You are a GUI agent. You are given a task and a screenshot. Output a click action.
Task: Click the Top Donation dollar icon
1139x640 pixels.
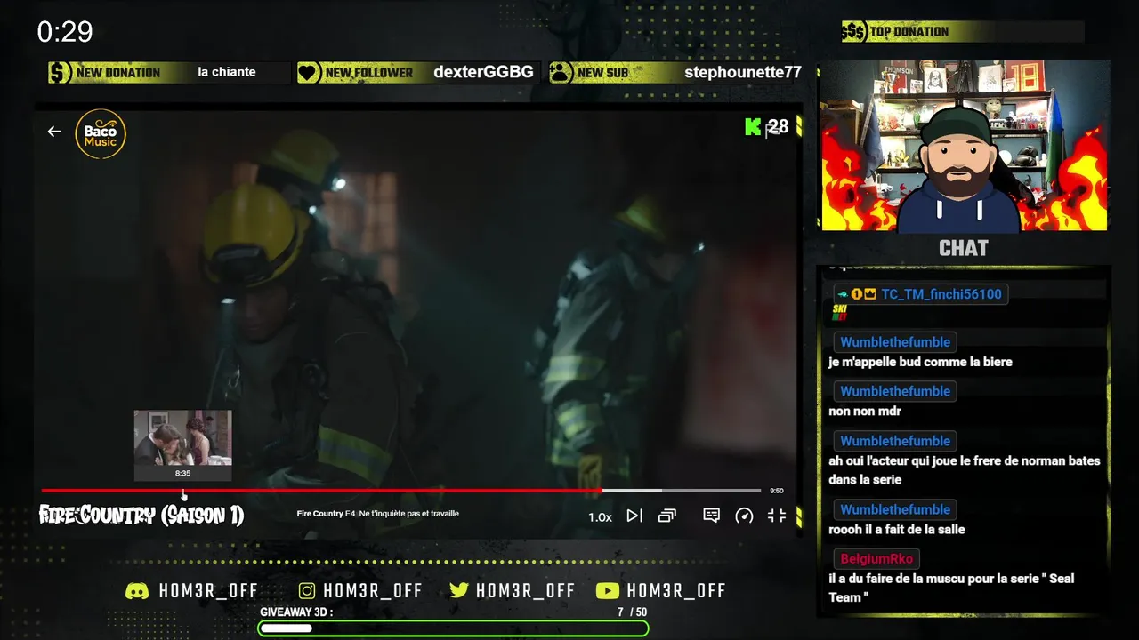coord(853,32)
